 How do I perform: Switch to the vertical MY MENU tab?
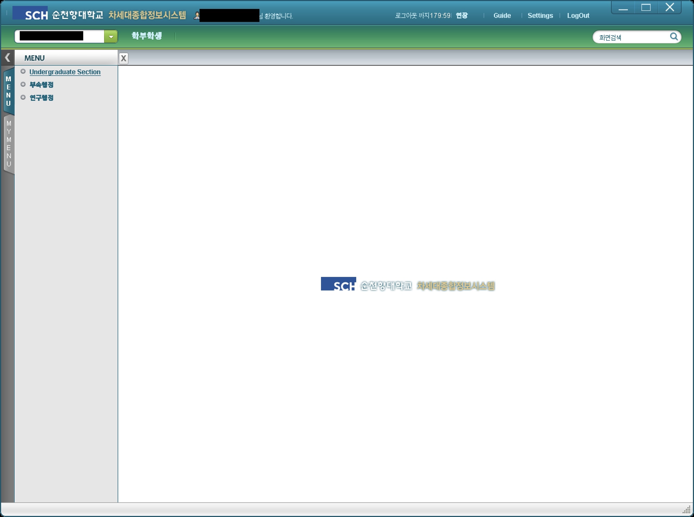point(9,144)
